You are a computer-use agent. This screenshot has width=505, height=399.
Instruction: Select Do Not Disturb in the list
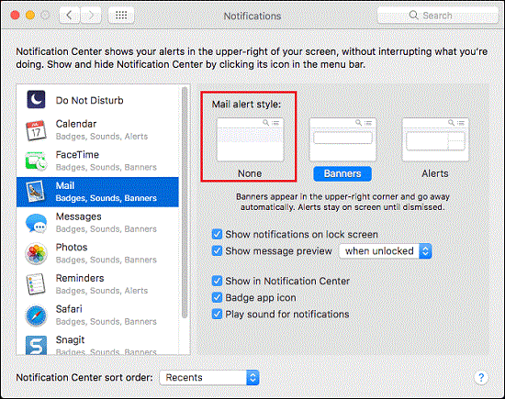pos(90,100)
